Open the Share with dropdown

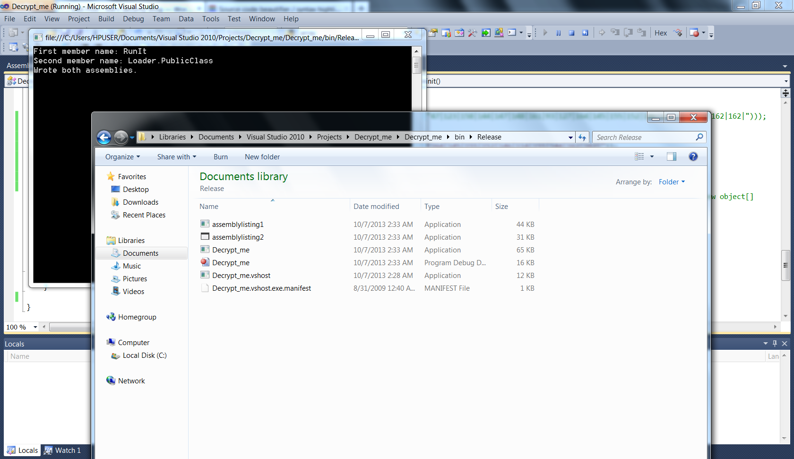click(176, 157)
